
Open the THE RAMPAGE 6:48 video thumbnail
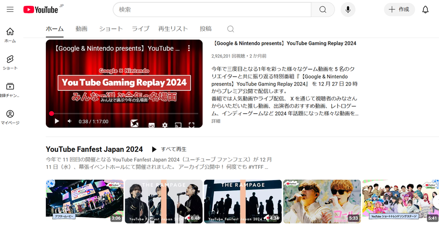coord(163,202)
